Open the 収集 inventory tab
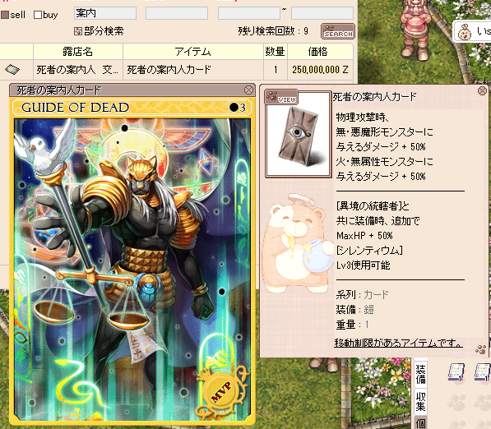This screenshot has width=491, height=429. pos(420,401)
